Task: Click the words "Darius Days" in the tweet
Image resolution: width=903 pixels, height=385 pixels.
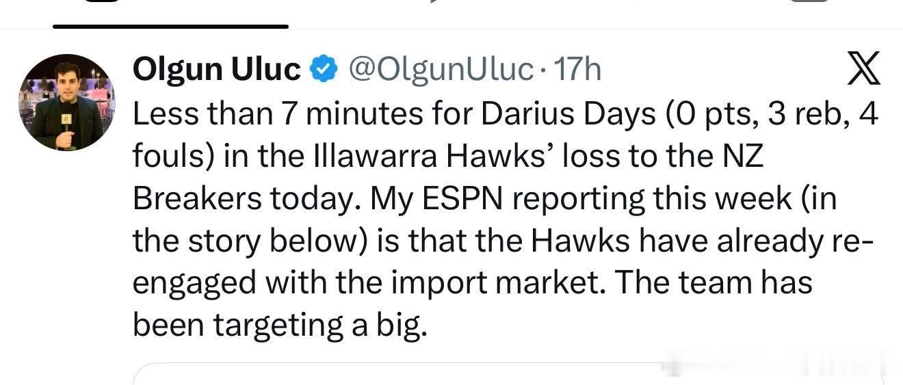Action: pyautogui.click(x=568, y=114)
